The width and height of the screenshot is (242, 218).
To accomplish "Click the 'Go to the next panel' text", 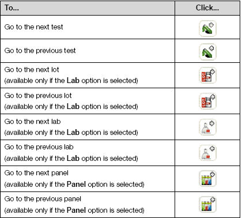I will [36, 173].
